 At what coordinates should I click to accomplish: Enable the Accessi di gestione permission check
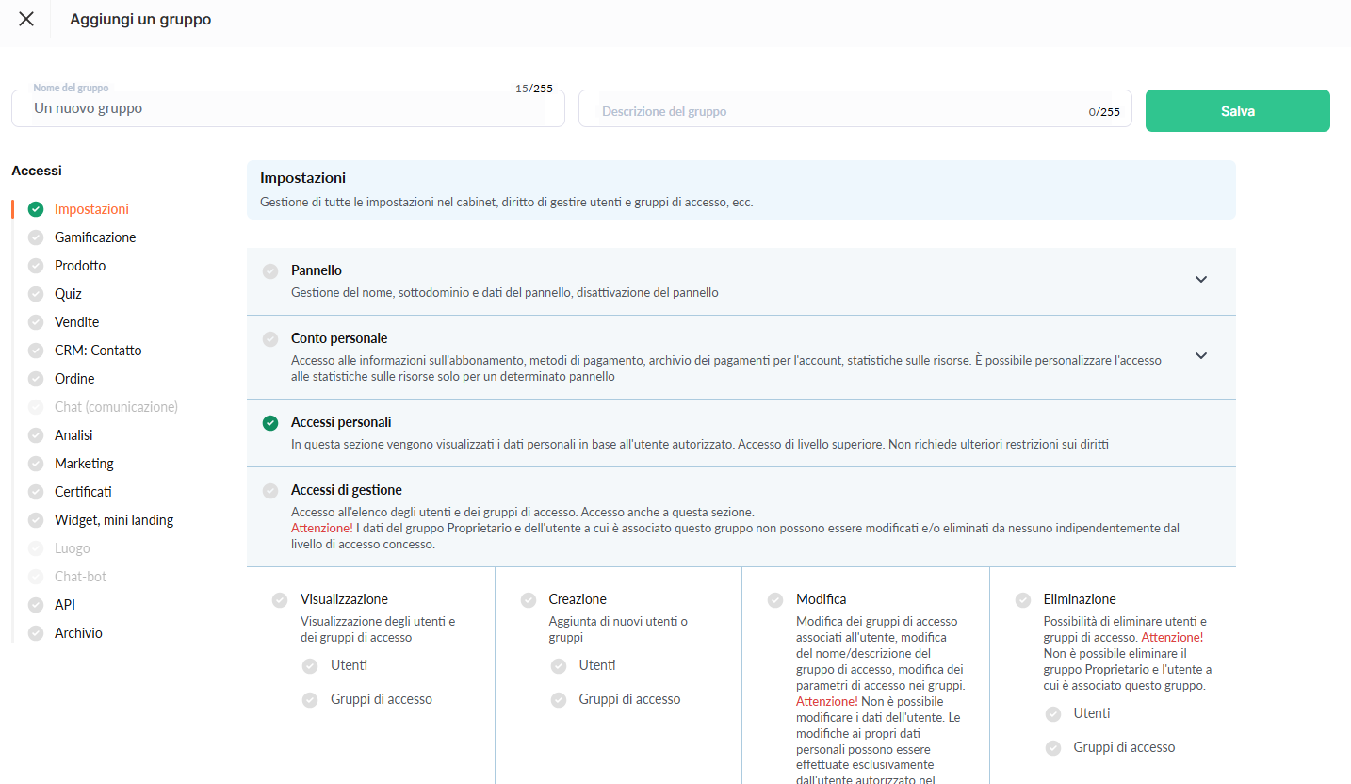pos(270,491)
